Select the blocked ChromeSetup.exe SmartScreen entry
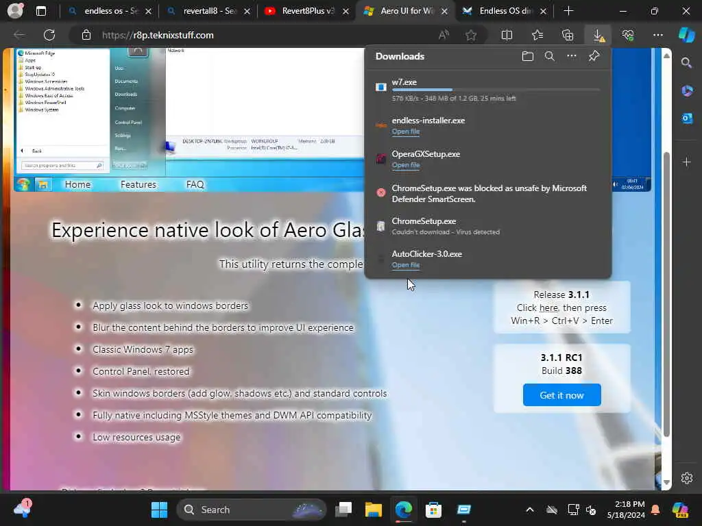702x526 pixels. pyautogui.click(x=488, y=193)
